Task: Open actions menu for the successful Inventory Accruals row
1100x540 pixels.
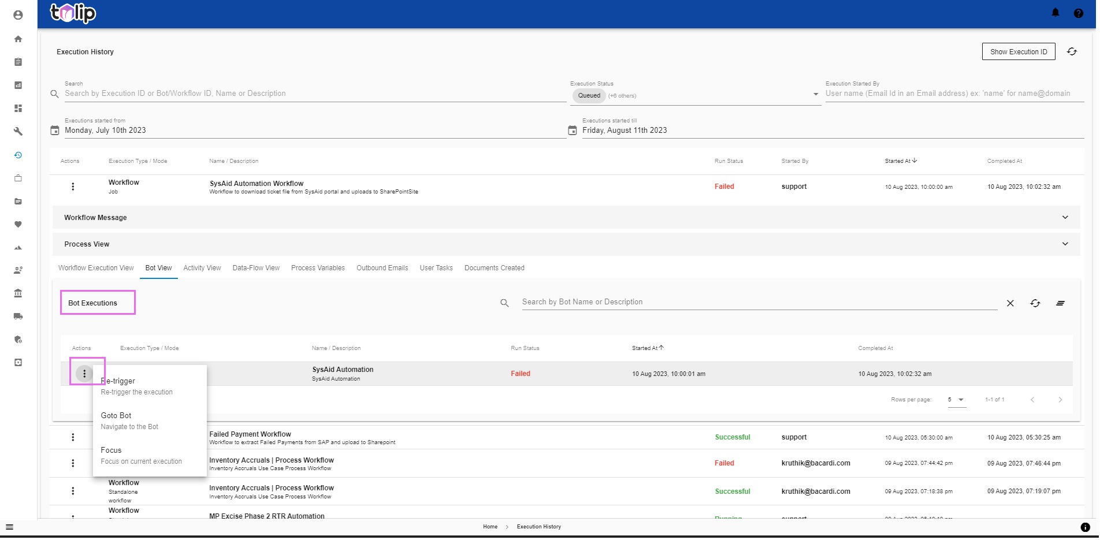Action: tap(73, 491)
